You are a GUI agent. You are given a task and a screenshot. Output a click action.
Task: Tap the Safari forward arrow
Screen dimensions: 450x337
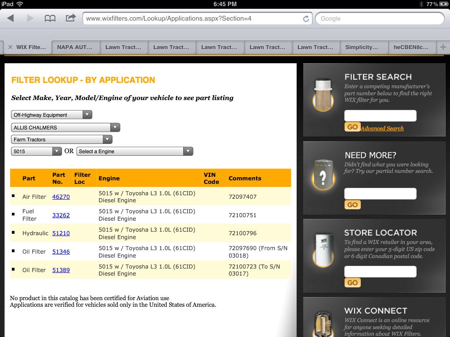30,18
